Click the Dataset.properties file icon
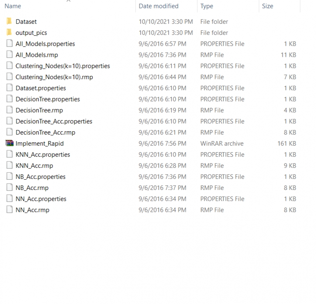This screenshot has height=304, width=316. 10,88
